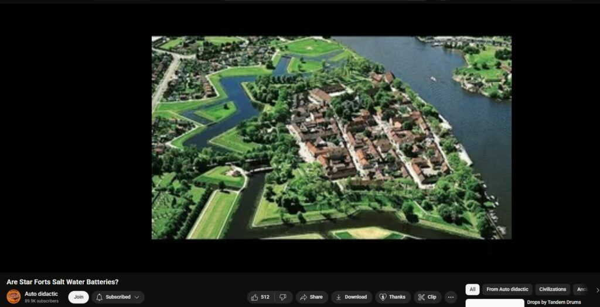Click the video player to toggle playback
This screenshot has height=307, width=600.
coord(331,137)
